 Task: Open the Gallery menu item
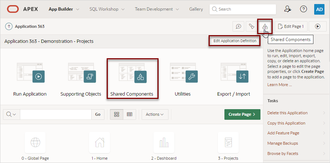pyautogui.click(x=196, y=9)
